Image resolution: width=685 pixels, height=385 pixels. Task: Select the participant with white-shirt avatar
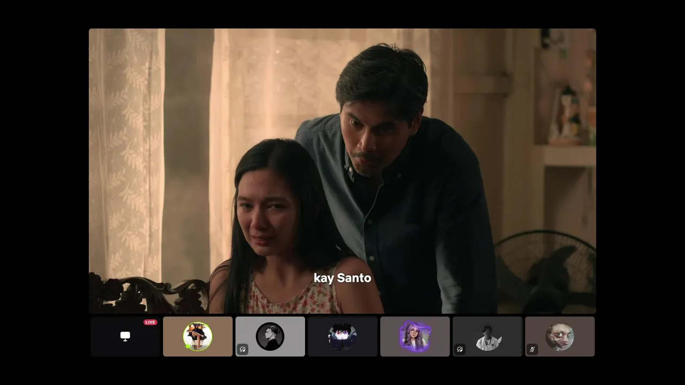click(488, 336)
